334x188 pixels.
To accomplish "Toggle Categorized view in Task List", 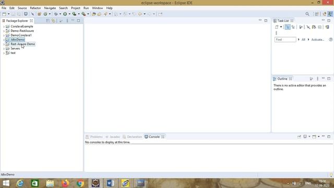I will [288, 27].
